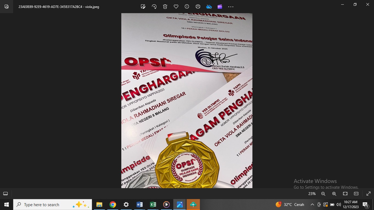Toggle the filmstrip view icon

(x=5, y=194)
